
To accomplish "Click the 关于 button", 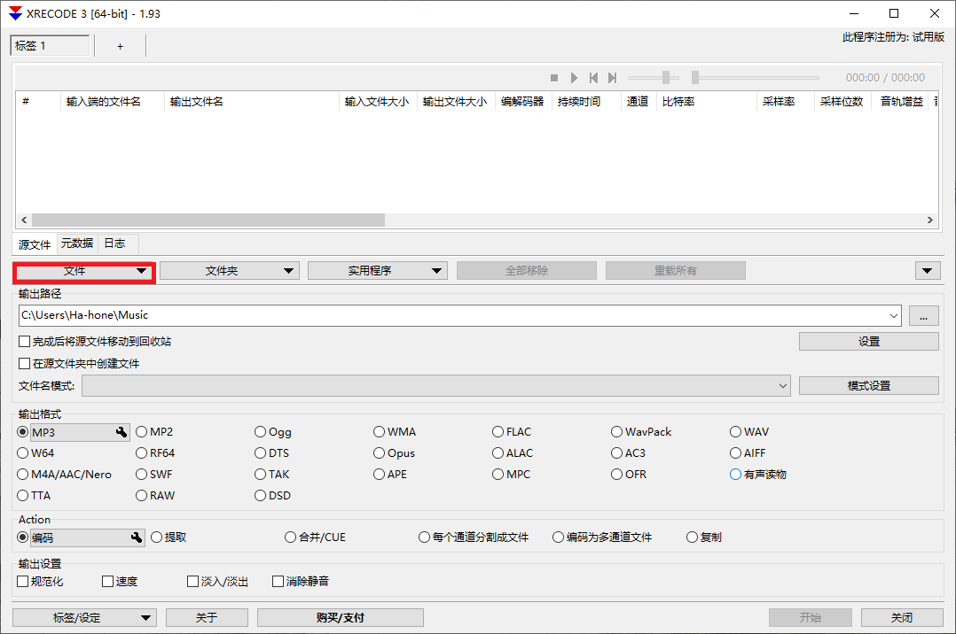I will point(207,617).
